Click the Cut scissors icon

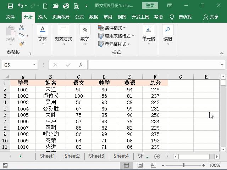pyautogui.click(x=22, y=28)
